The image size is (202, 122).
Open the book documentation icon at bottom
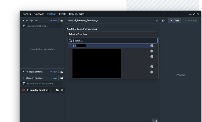(x=155, y=120)
